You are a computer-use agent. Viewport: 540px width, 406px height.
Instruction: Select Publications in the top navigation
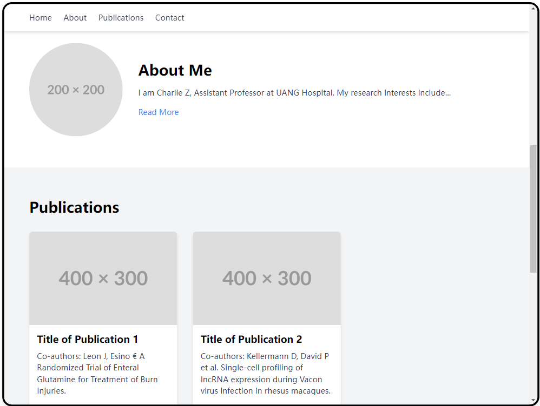click(x=121, y=17)
